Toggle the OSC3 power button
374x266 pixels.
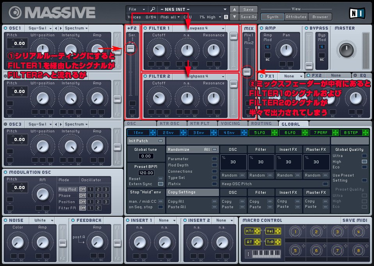pyautogui.click(x=5, y=124)
